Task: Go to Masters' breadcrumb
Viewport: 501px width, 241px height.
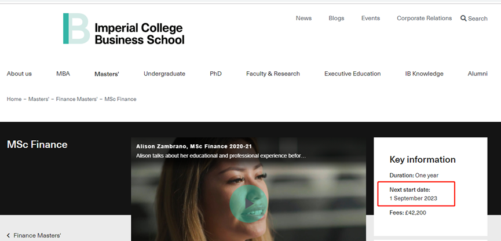Action: click(39, 99)
